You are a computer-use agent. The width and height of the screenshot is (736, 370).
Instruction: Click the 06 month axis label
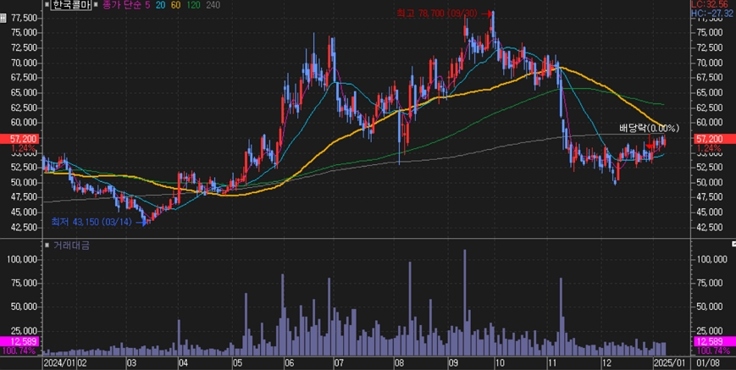pos(289,363)
